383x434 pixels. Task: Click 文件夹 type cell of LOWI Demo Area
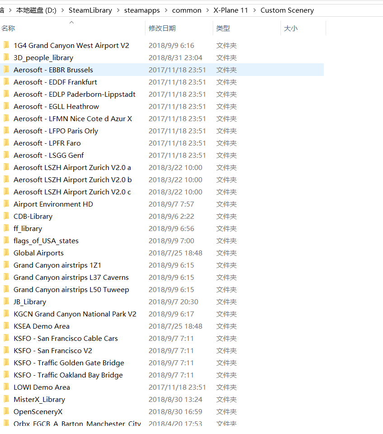click(x=226, y=387)
